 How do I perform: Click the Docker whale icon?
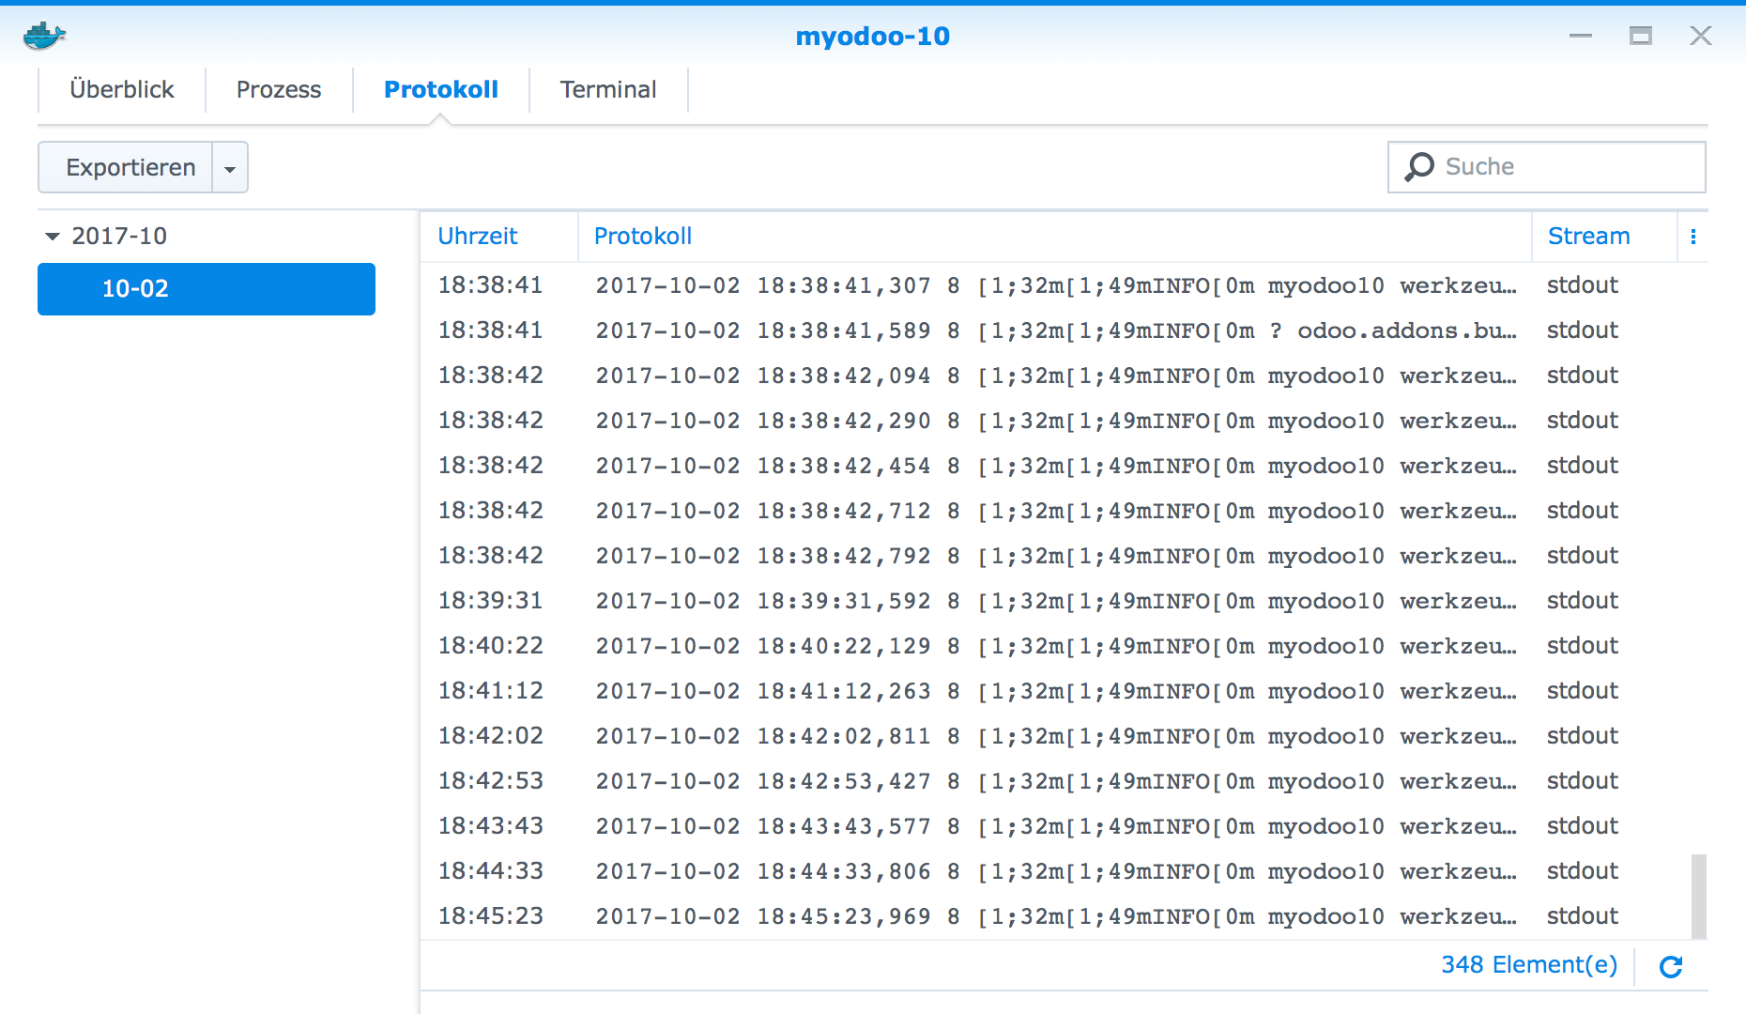coord(43,35)
